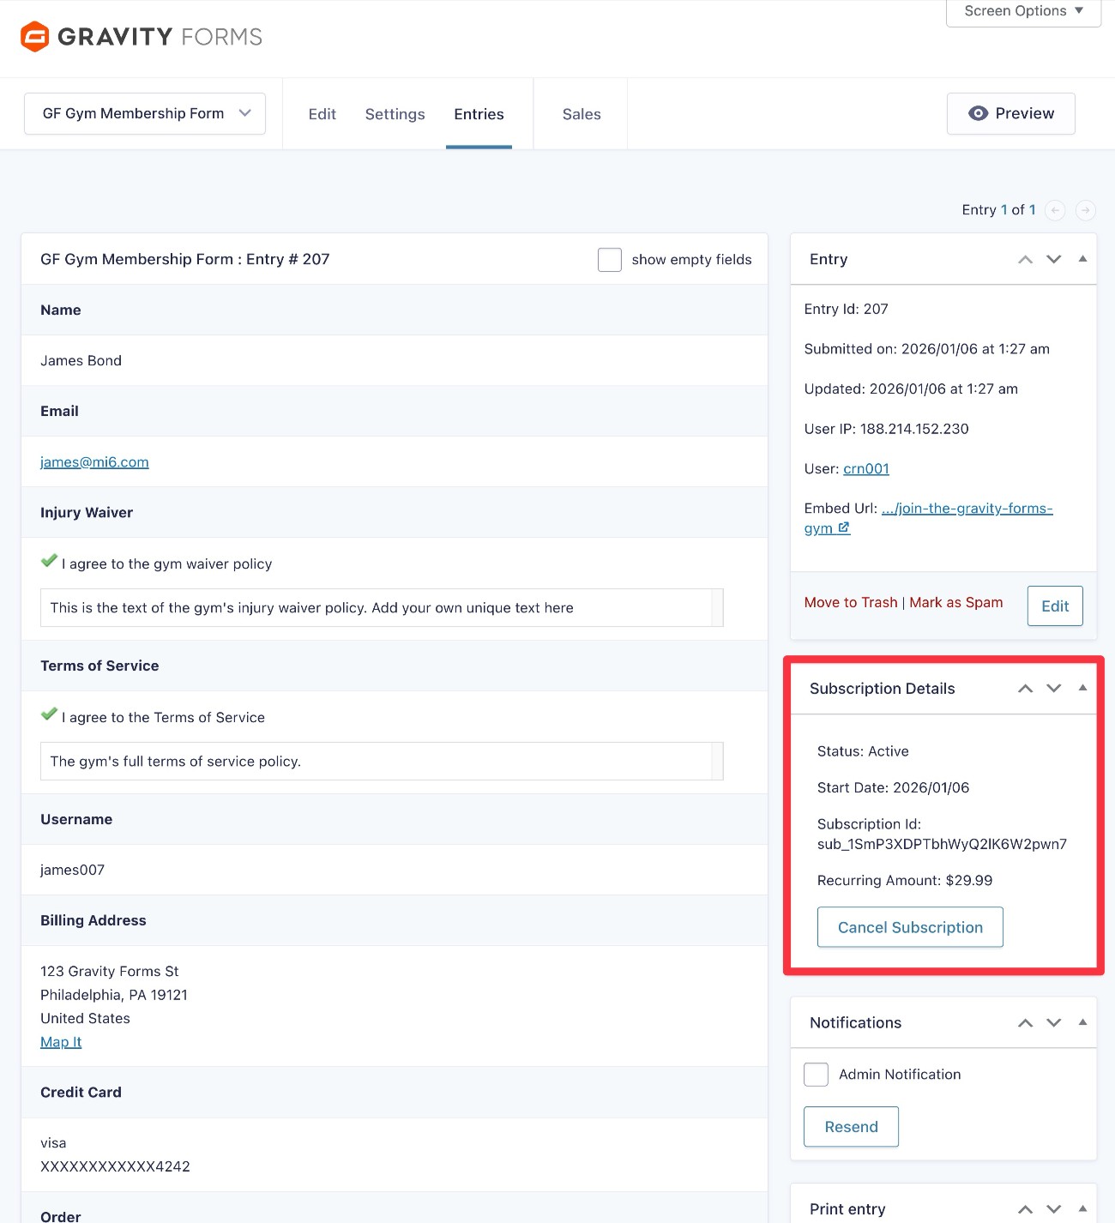Open the Embed Url via its external link icon
This screenshot has height=1223, width=1115.
click(842, 528)
